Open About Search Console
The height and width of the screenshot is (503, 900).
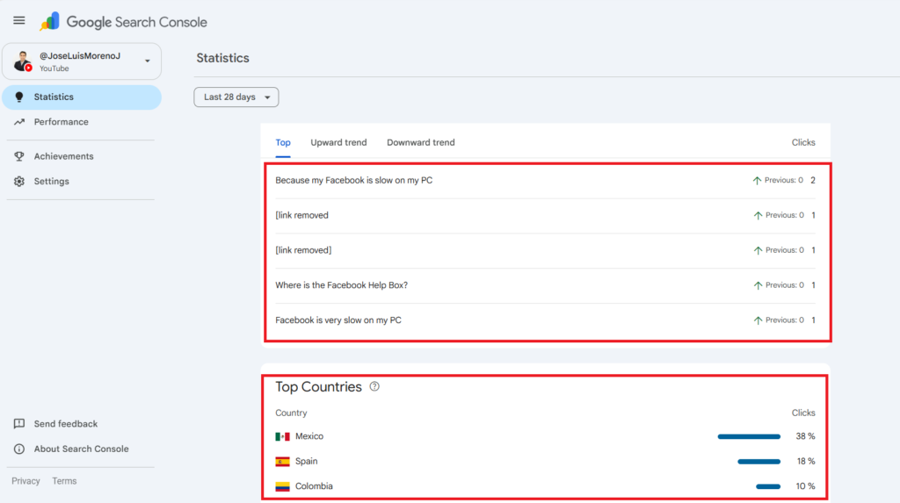[81, 449]
